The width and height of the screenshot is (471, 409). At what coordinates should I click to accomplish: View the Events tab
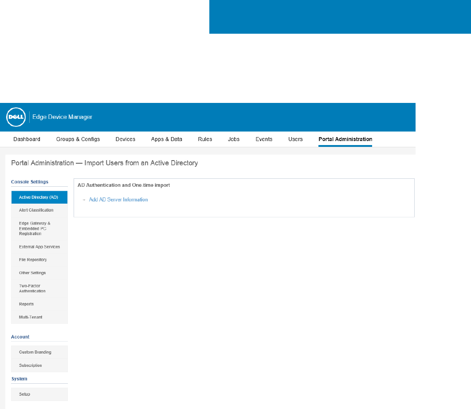264,139
